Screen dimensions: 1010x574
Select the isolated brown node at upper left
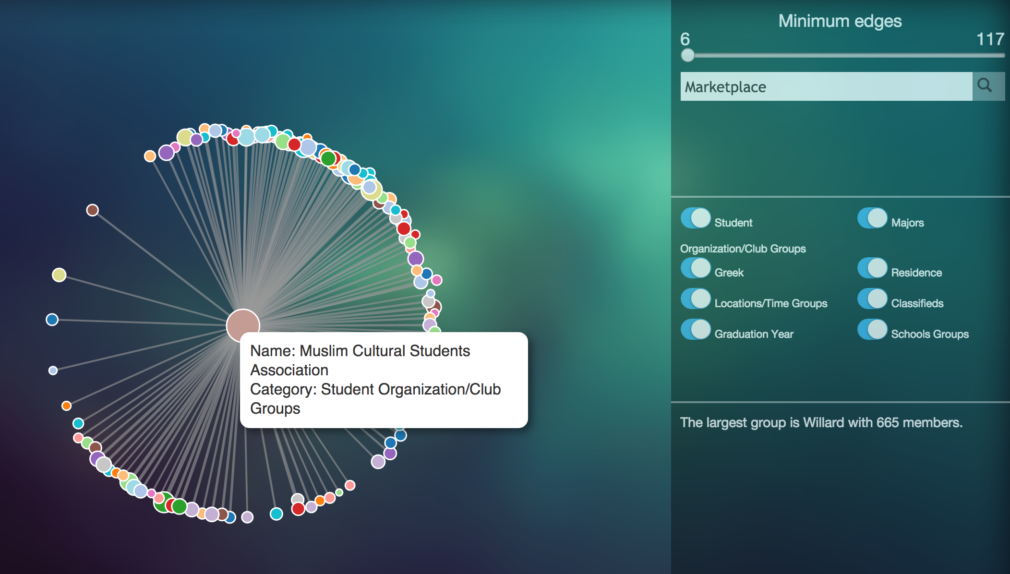[92, 210]
